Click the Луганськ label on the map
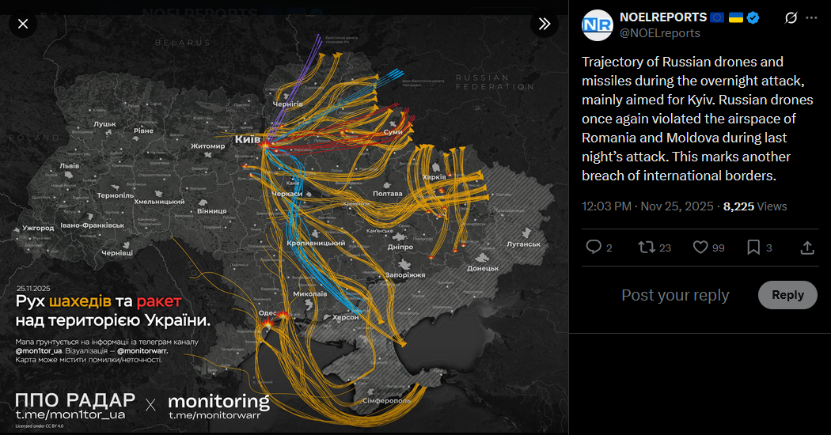Screen dimensions: 831x435 click(x=524, y=244)
